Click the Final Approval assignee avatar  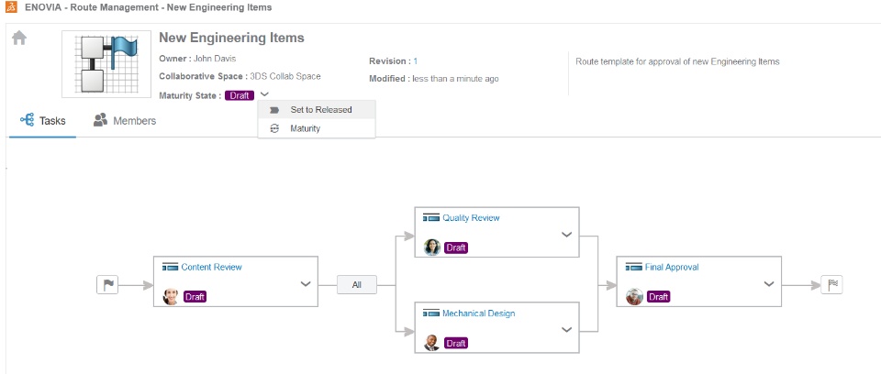tap(634, 297)
